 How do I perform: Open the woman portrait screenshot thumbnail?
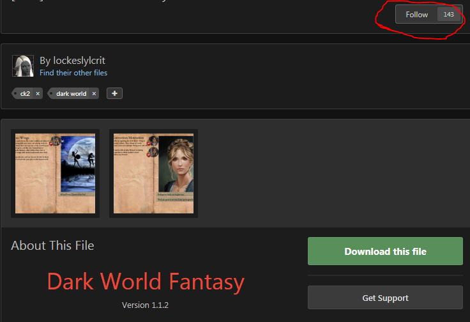(x=153, y=173)
